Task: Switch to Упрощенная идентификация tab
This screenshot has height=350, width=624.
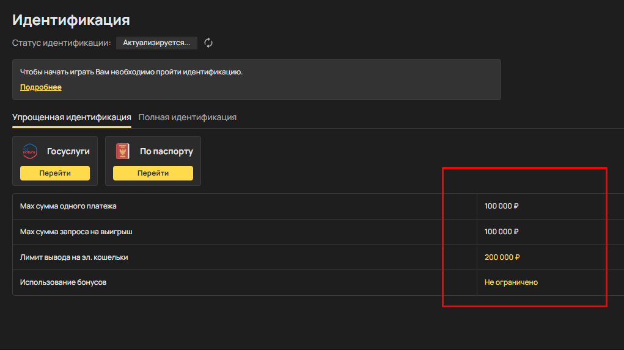Action: (72, 117)
